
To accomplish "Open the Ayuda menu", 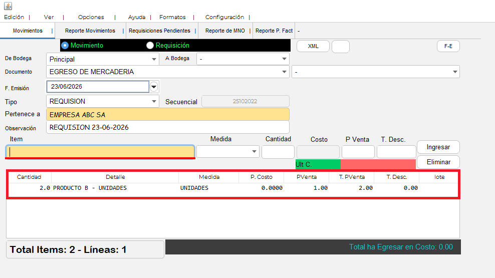I will (x=137, y=17).
